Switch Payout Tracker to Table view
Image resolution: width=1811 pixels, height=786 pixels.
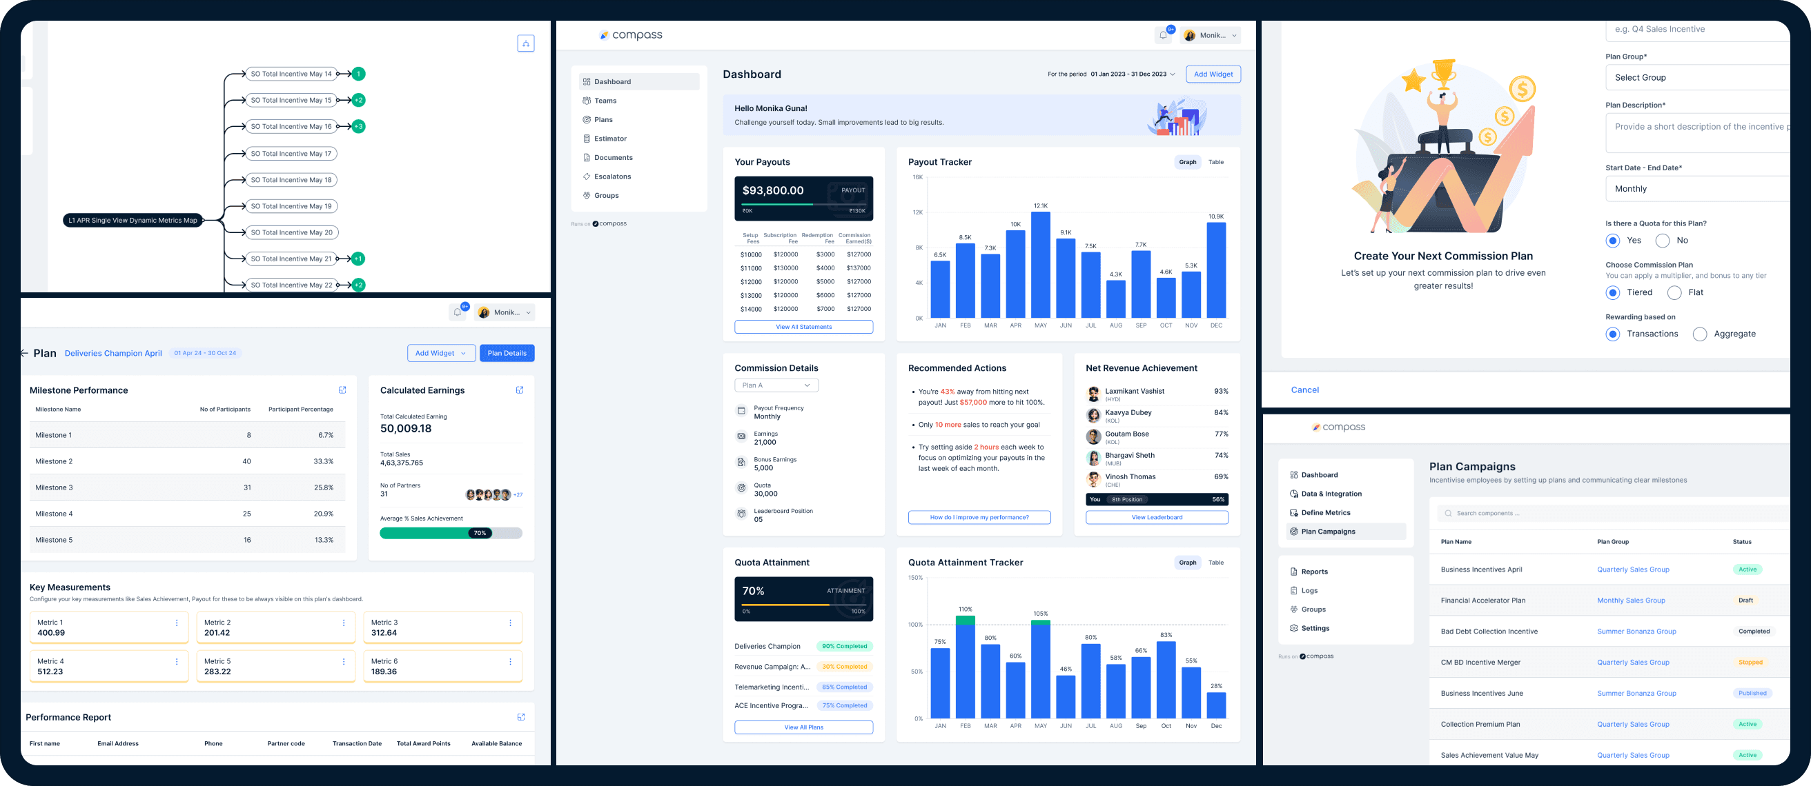pyautogui.click(x=1216, y=162)
